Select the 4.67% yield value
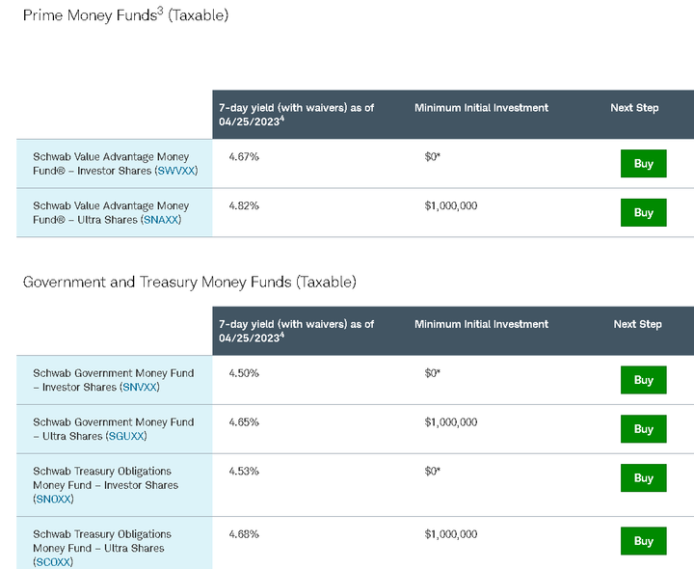 [x=244, y=157]
